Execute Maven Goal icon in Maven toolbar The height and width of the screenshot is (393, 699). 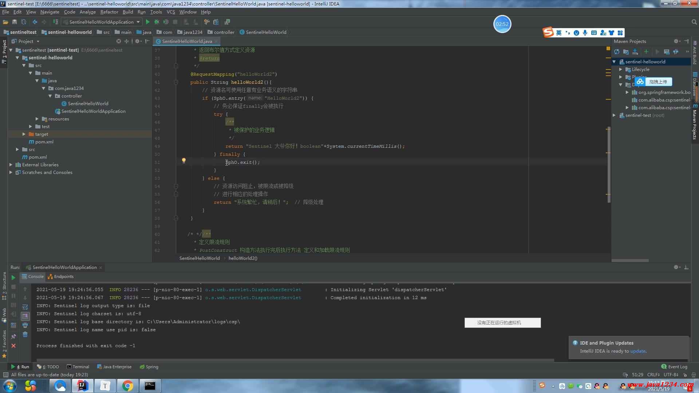coord(667,52)
